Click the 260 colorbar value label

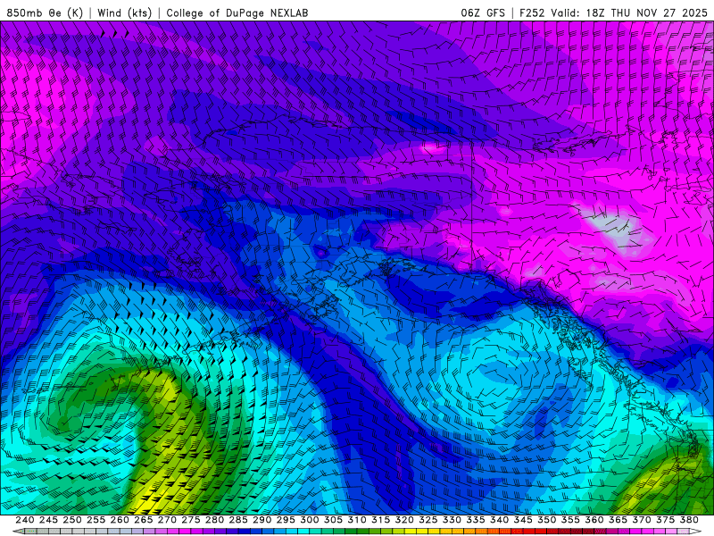pos(120,520)
